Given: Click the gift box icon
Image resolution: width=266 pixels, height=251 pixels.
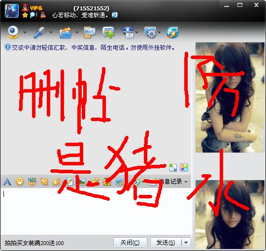Looking at the screenshot, I should (x=107, y=182).
